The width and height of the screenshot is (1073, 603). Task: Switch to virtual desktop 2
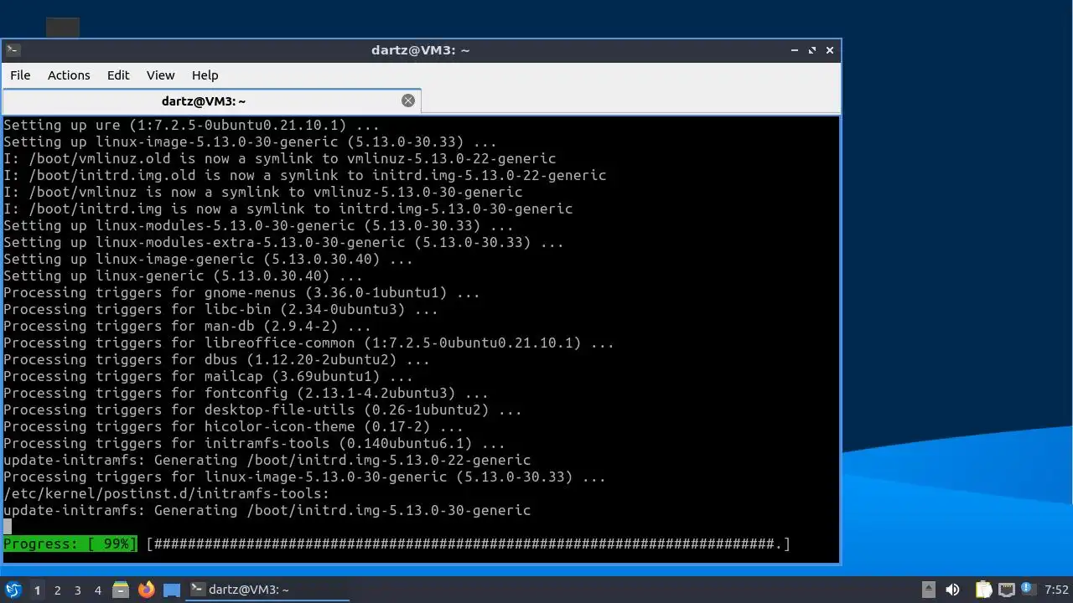pos(57,590)
